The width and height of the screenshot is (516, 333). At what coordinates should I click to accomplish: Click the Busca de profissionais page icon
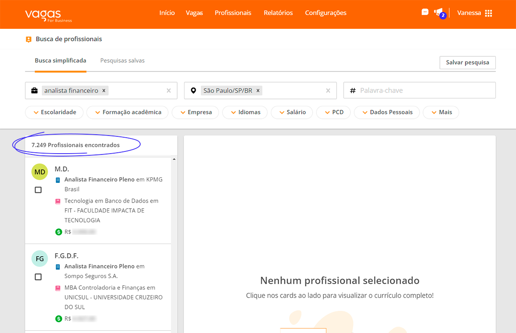tap(29, 39)
